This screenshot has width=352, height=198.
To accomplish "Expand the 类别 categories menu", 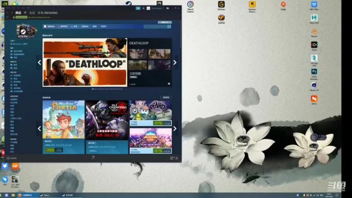I will (75, 26).
